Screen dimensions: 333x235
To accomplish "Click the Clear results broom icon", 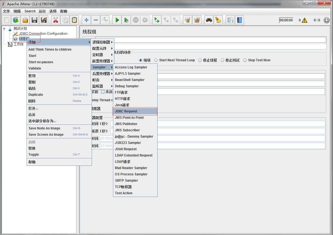I will pyautogui.click(x=187, y=20).
